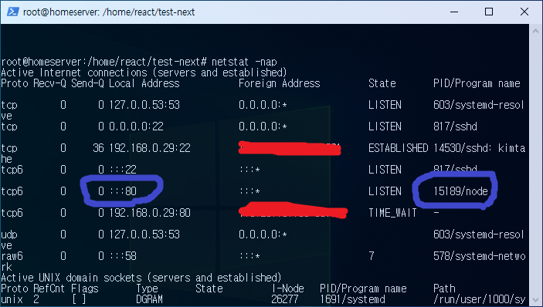The image size is (543, 307).
Task: Click the '578/systemd-netwo' program entry
Action: (x=480, y=256)
